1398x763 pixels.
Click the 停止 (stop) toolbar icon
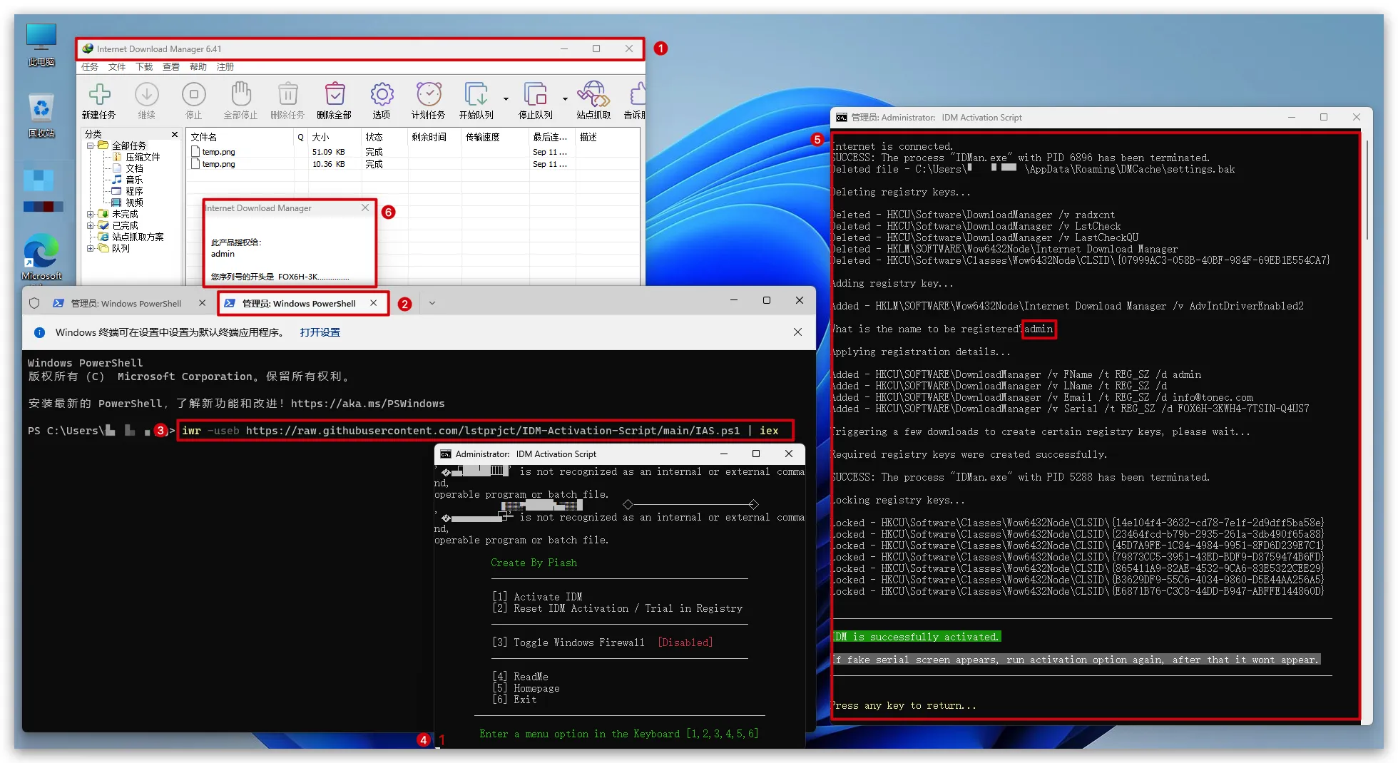193,94
